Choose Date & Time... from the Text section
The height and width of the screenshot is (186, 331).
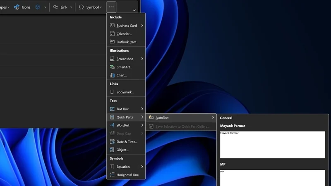126,142
